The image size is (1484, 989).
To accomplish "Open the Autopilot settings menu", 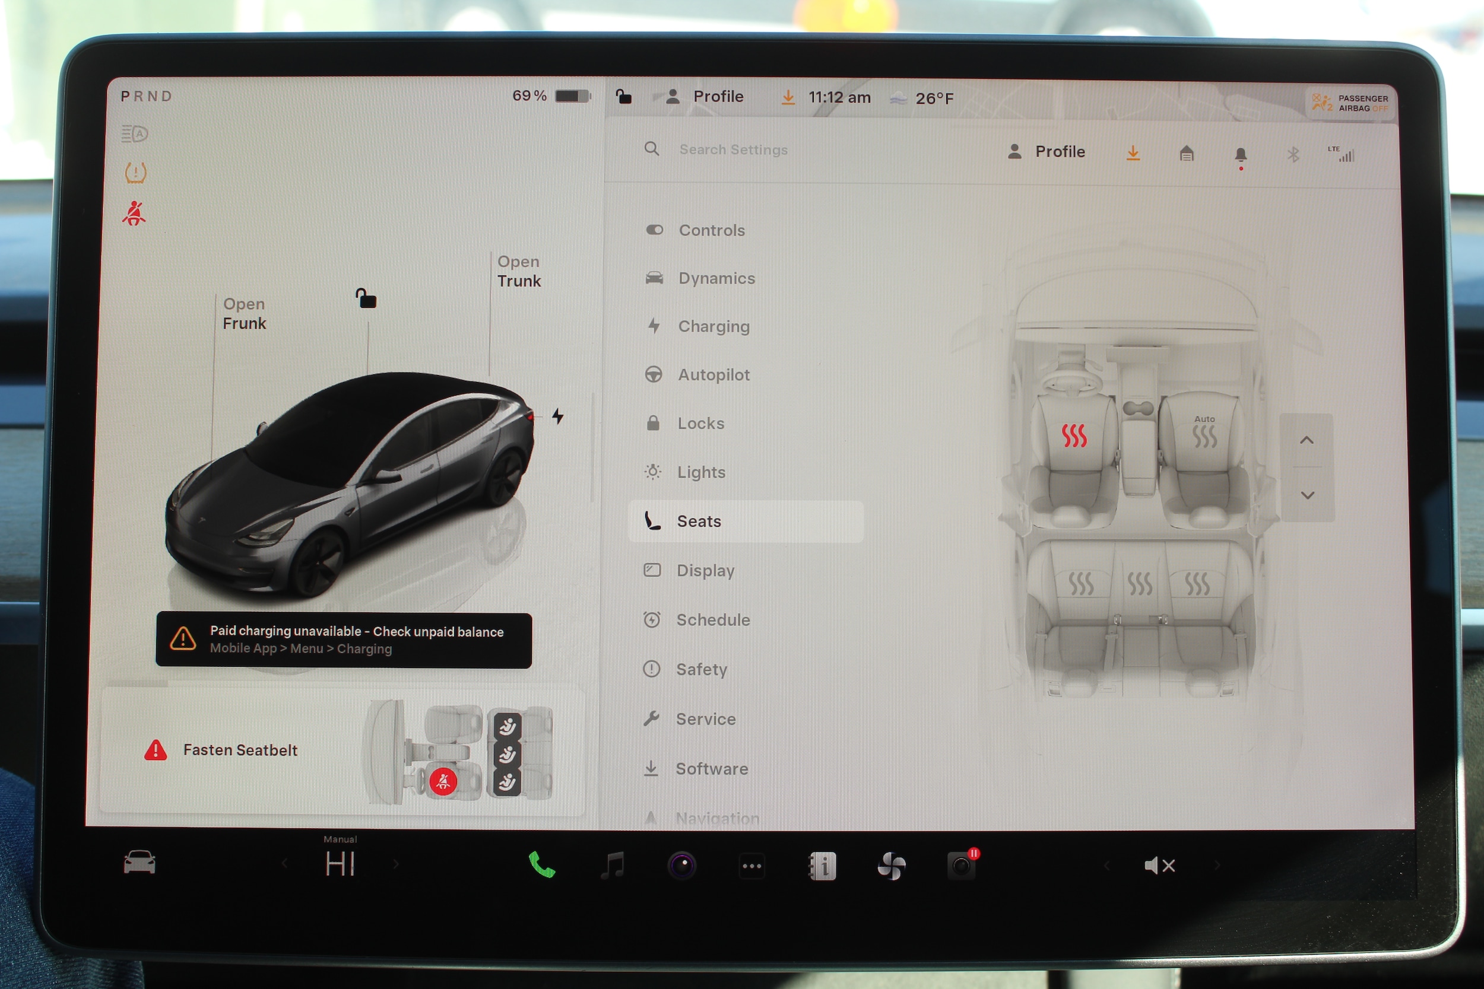I will pos(713,375).
